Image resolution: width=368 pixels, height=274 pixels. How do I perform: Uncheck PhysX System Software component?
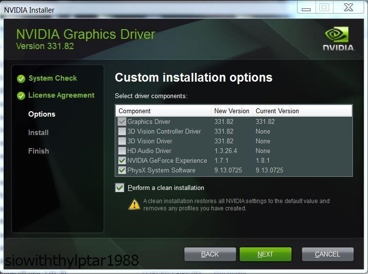(x=122, y=170)
